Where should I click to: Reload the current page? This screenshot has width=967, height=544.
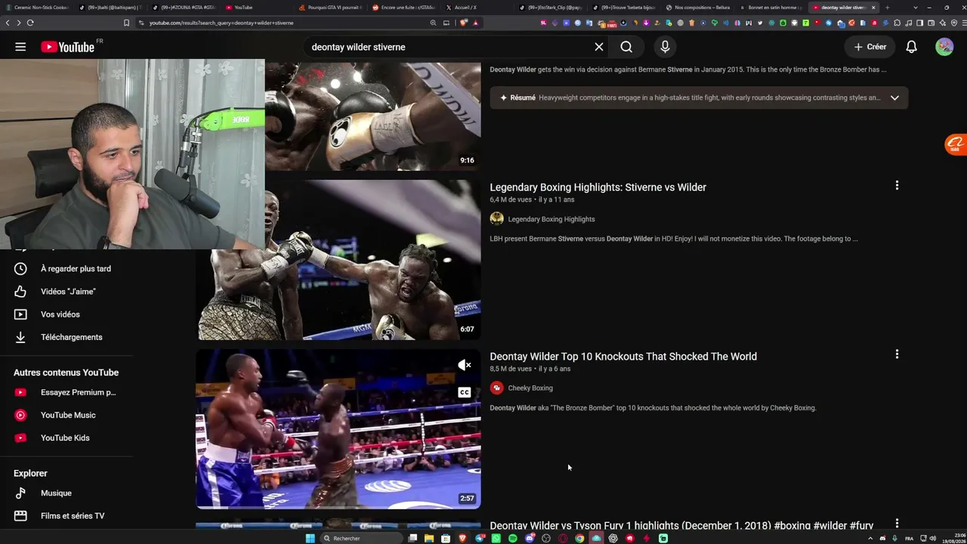pos(30,23)
